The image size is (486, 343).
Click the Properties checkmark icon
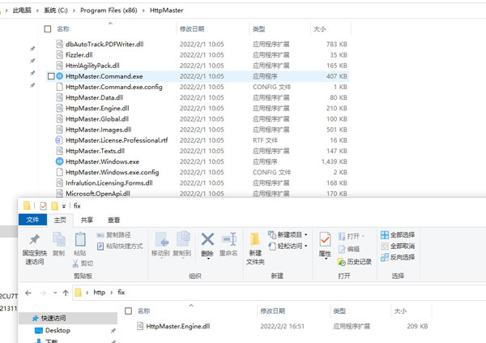click(x=325, y=239)
